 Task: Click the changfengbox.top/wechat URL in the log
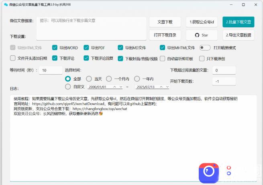click(x=100, y=109)
